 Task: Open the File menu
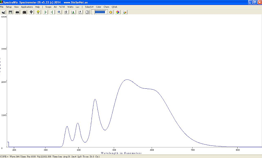click(x=2, y=7)
